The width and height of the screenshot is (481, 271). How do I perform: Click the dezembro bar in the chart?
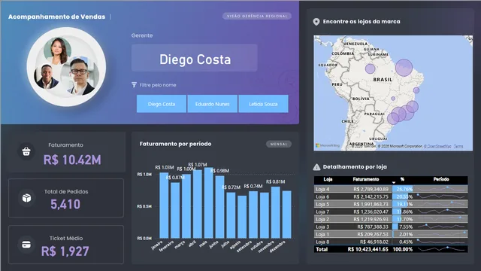286,215
